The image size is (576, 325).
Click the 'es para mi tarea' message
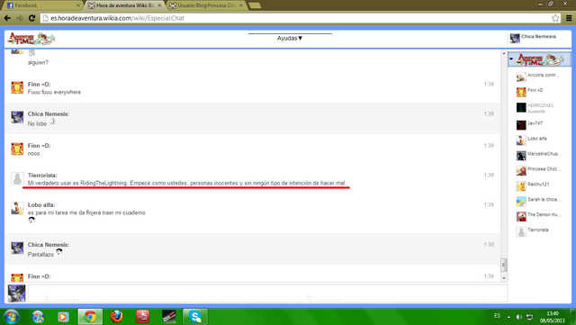pyautogui.click(x=86, y=212)
